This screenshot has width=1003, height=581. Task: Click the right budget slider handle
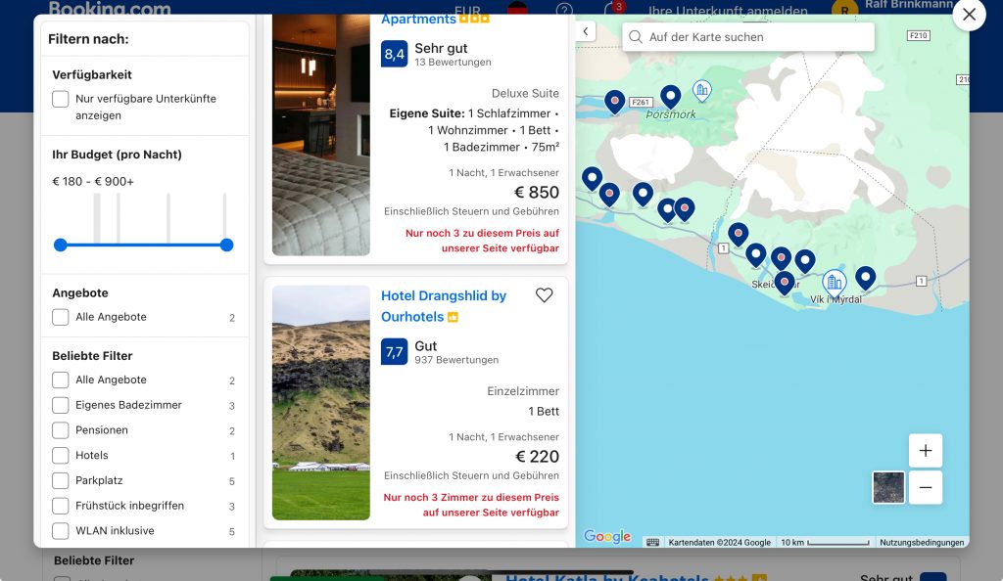point(227,245)
